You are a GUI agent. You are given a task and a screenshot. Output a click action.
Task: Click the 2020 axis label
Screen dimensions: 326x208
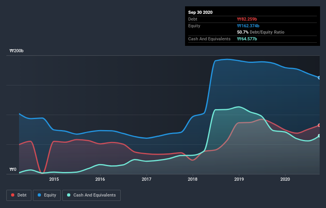click(x=285, y=179)
